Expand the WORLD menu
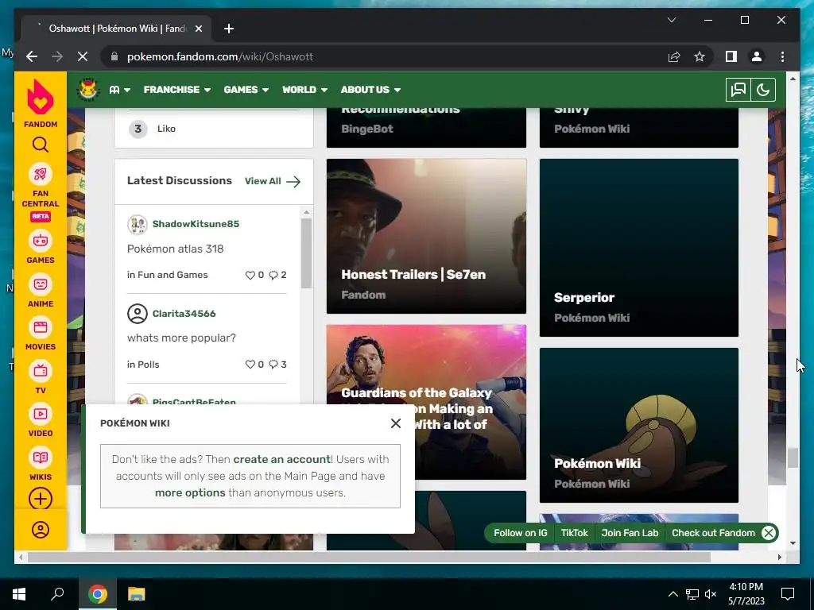The image size is (814, 610). pos(304,90)
